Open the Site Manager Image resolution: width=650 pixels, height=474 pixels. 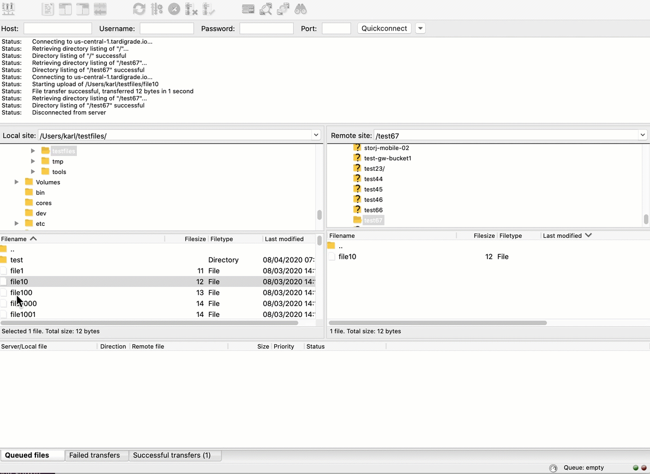click(x=9, y=9)
